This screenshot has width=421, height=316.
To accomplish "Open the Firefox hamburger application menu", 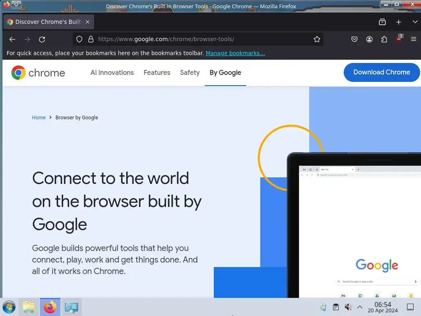I will [x=414, y=39].
